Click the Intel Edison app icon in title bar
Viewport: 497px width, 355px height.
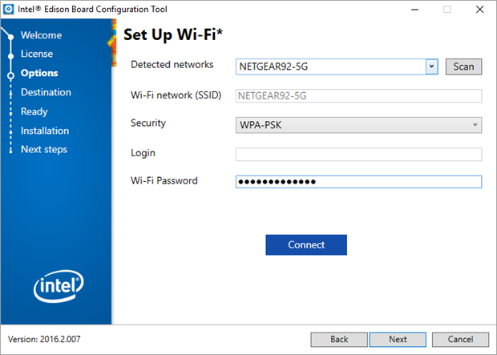point(9,10)
